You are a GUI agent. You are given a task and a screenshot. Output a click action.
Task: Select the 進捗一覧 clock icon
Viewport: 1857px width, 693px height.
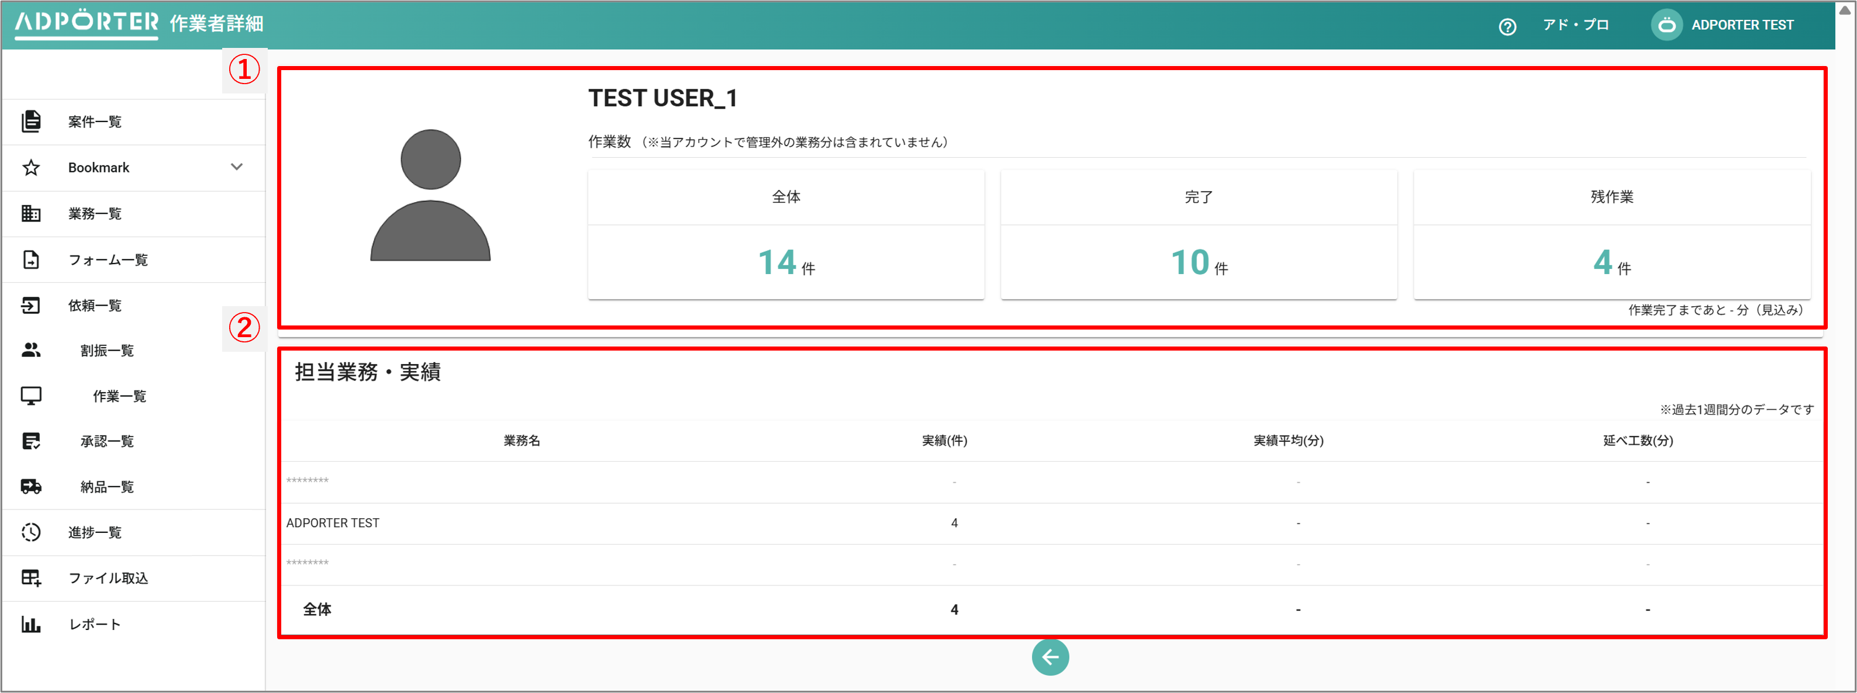(30, 532)
